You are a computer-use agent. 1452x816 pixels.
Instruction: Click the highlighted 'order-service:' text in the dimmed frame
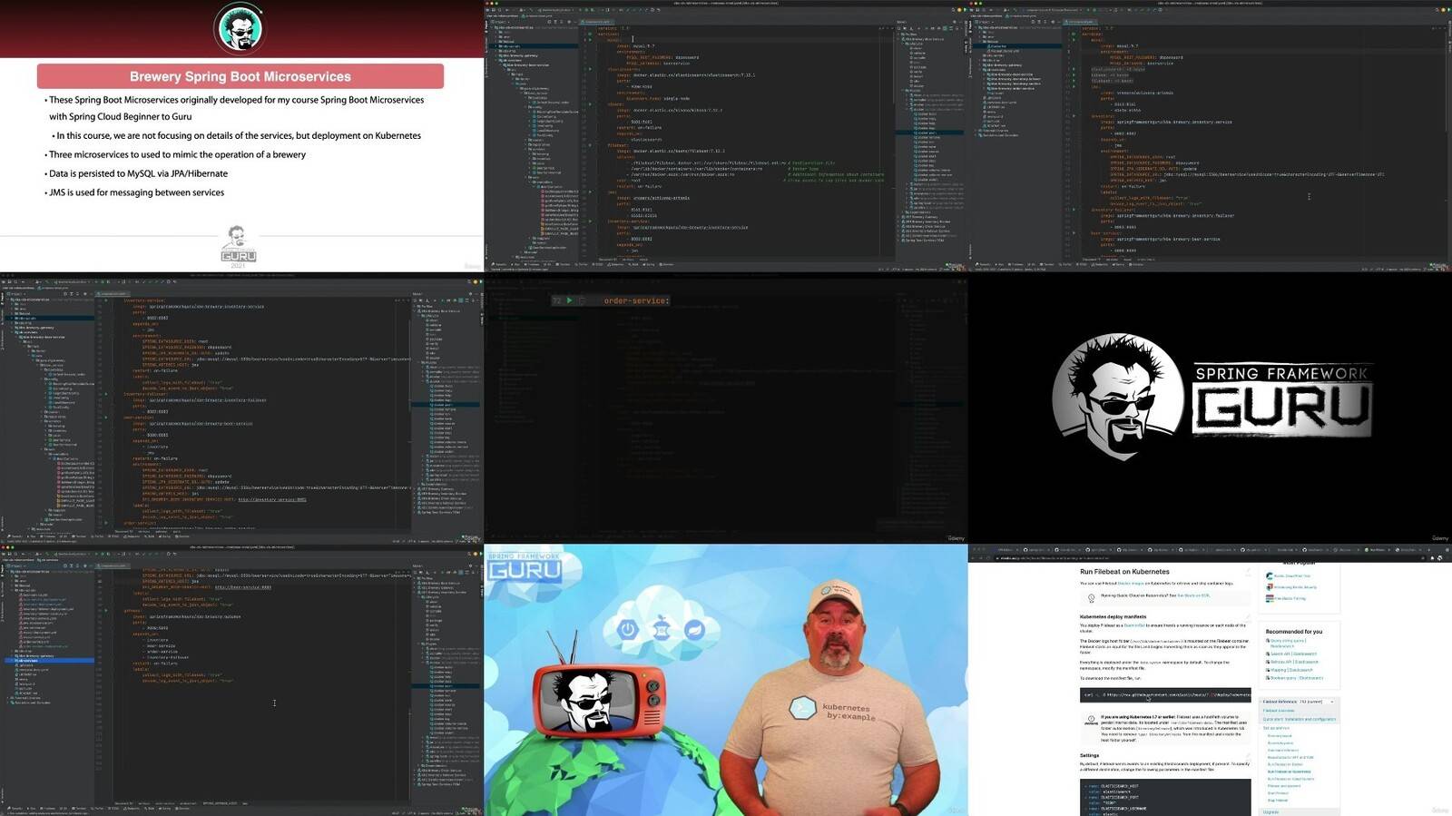coord(636,300)
